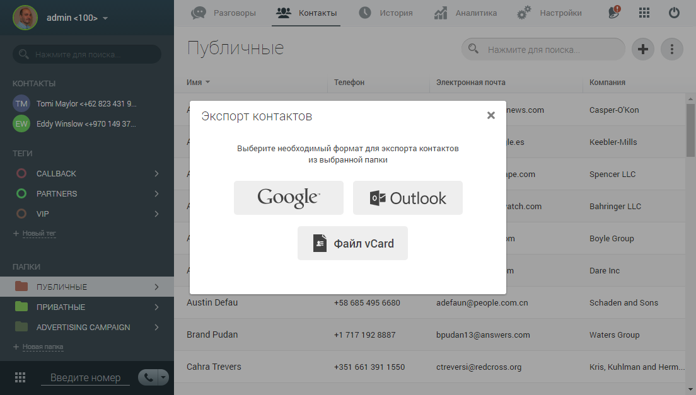Click the admin profile avatar
The image size is (696, 395).
pyautogui.click(x=25, y=18)
